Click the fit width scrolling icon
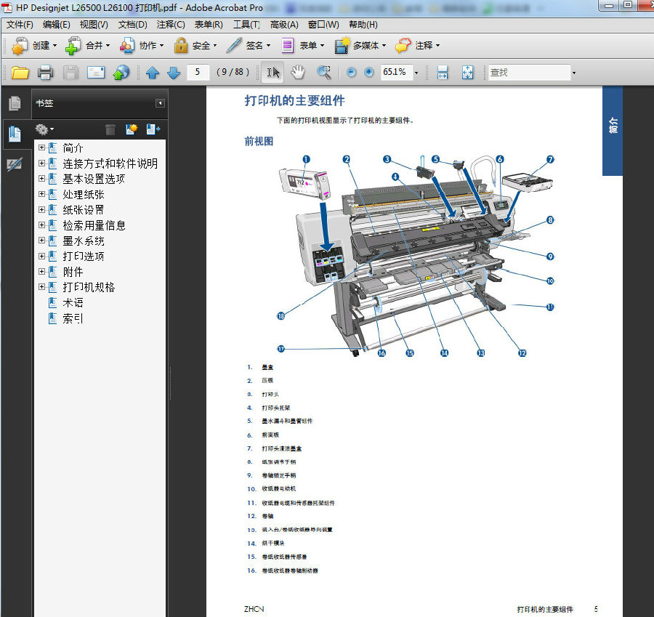 pyautogui.click(x=443, y=73)
